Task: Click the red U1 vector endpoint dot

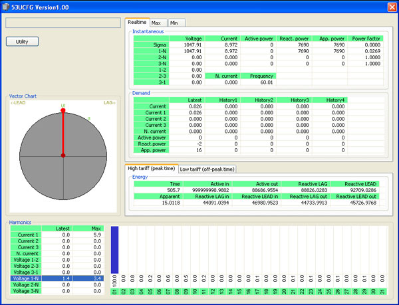Action: [63, 110]
